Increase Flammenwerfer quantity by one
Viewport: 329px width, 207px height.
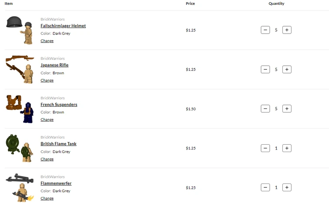tap(287, 187)
